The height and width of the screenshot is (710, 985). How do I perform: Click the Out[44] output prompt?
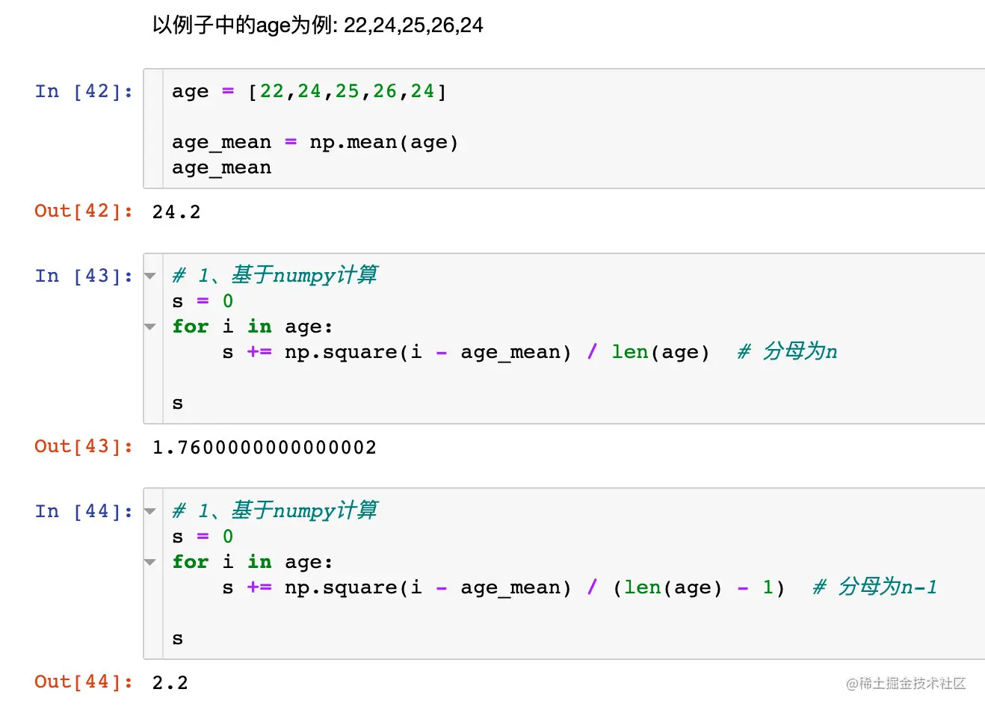(84, 682)
